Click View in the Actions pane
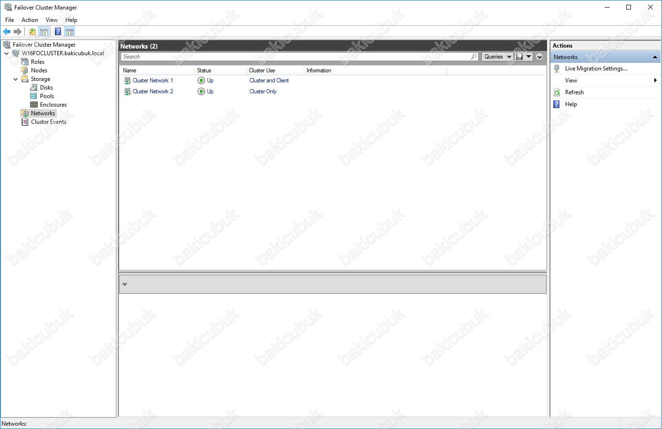The width and height of the screenshot is (662, 429). [571, 80]
